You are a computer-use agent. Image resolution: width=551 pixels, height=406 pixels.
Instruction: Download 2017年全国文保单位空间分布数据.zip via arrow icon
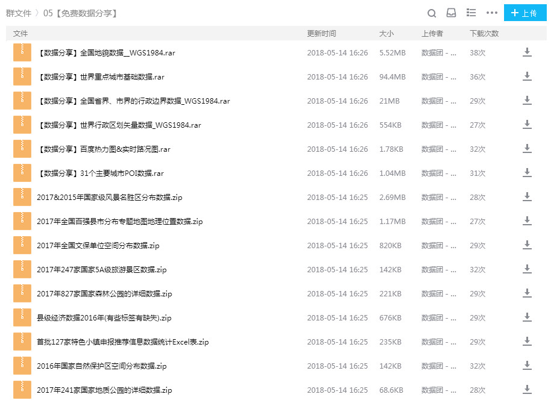(527, 245)
